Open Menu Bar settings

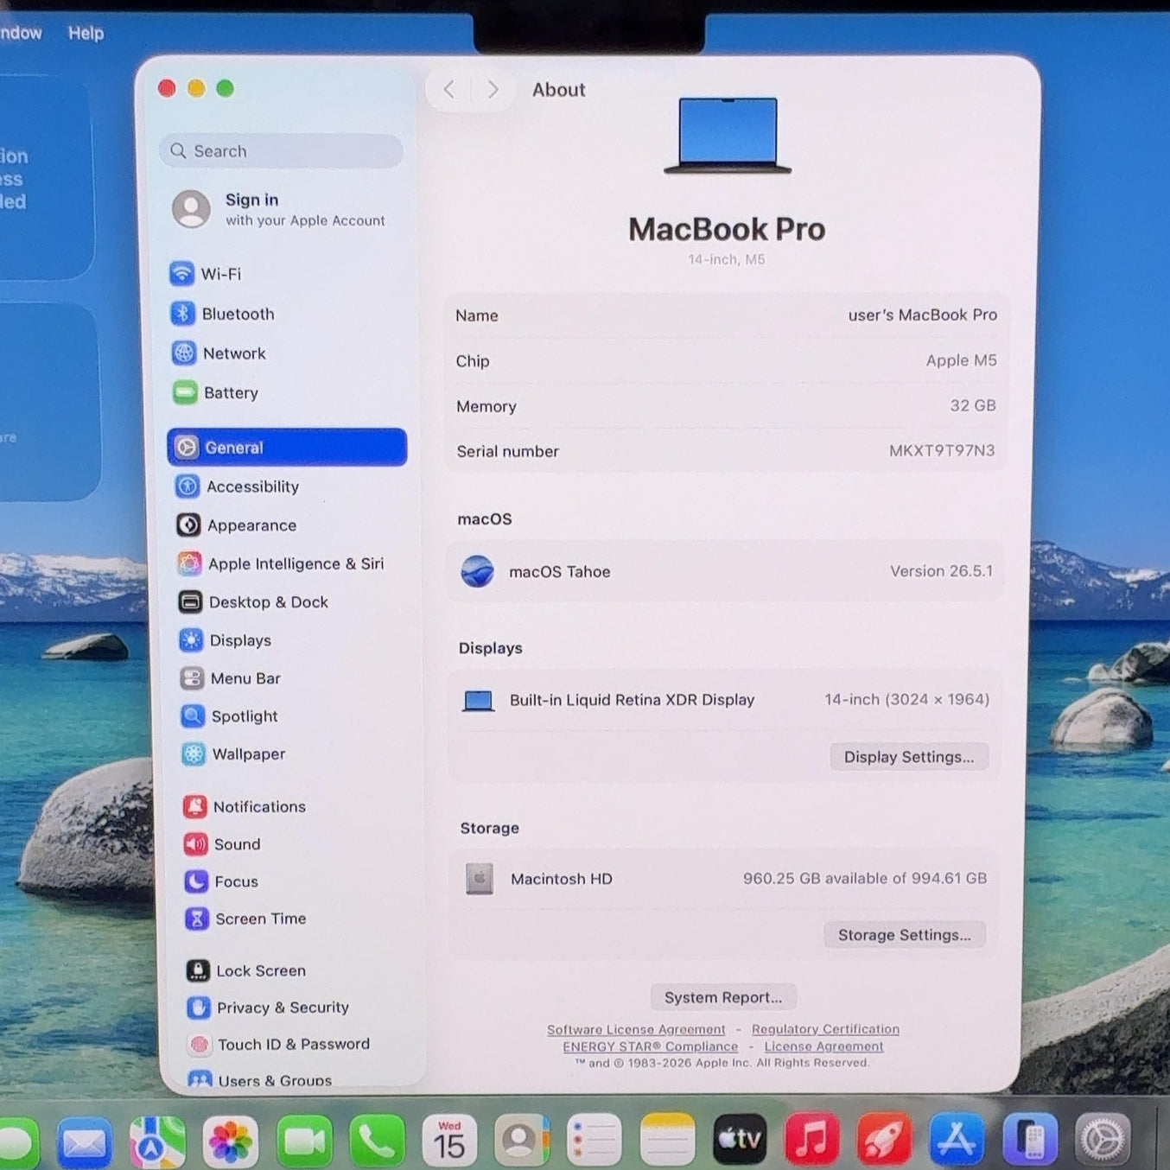pos(230,678)
